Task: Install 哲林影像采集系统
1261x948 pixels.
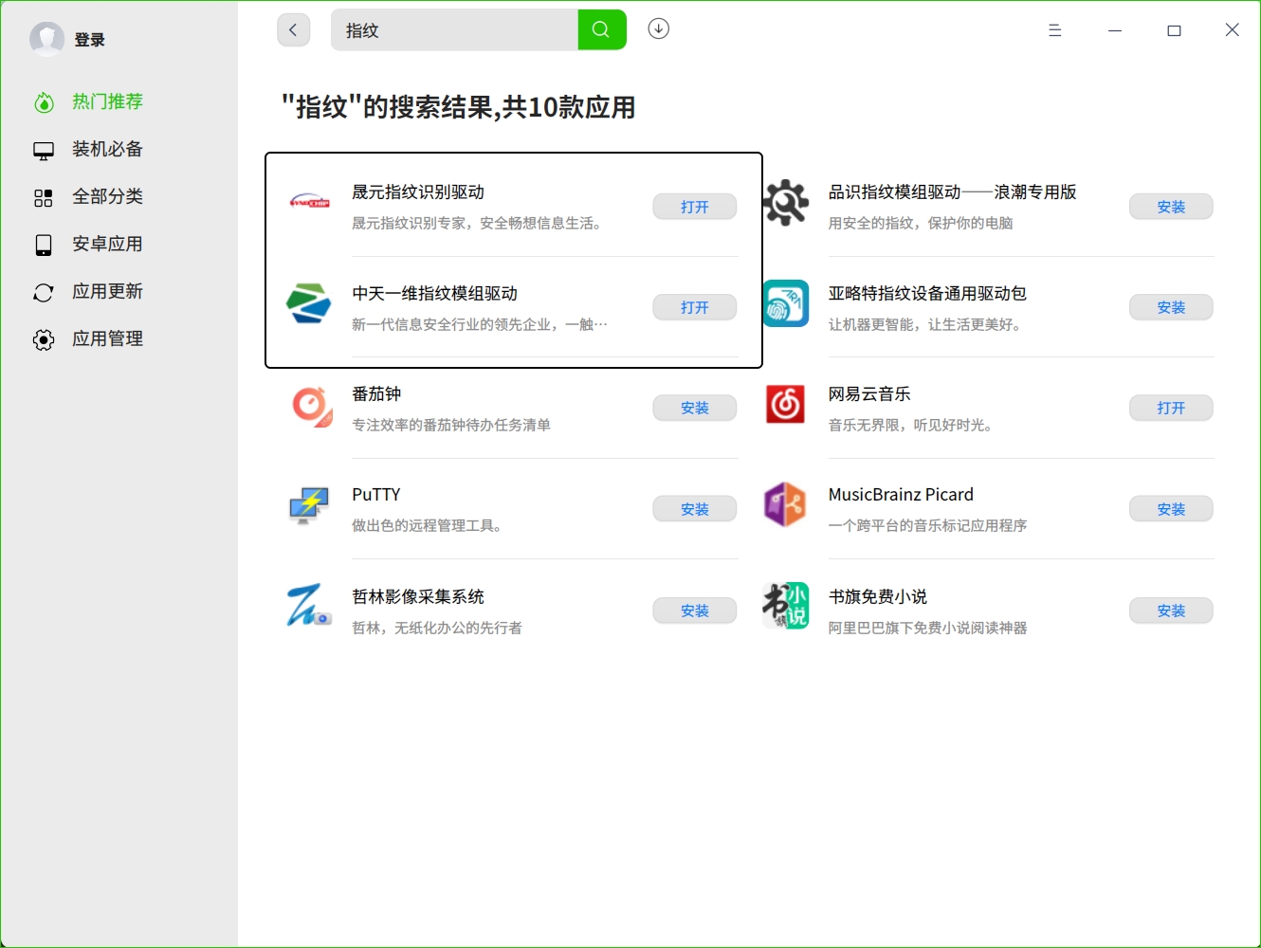Action: [695, 611]
